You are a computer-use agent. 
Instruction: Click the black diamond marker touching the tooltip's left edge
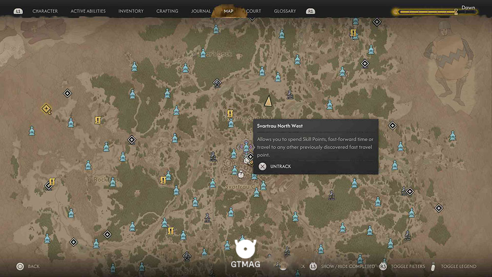(x=250, y=156)
